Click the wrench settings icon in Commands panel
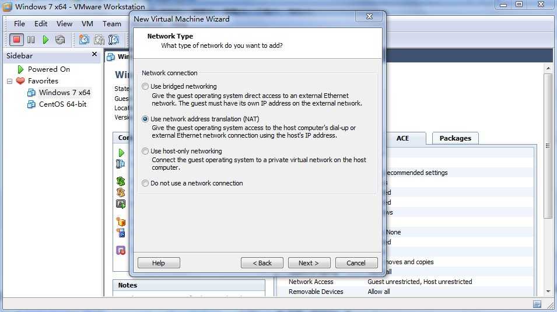The height and width of the screenshot is (312, 557). click(120, 164)
